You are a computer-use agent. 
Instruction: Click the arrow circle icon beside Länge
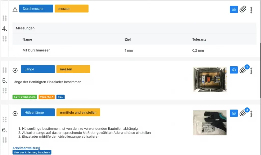tap(15, 70)
